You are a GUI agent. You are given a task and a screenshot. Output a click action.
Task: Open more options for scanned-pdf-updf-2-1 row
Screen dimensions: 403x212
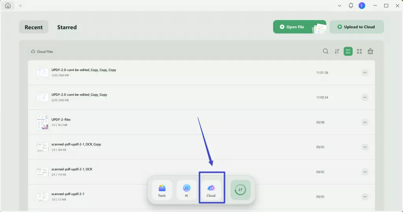point(365,197)
